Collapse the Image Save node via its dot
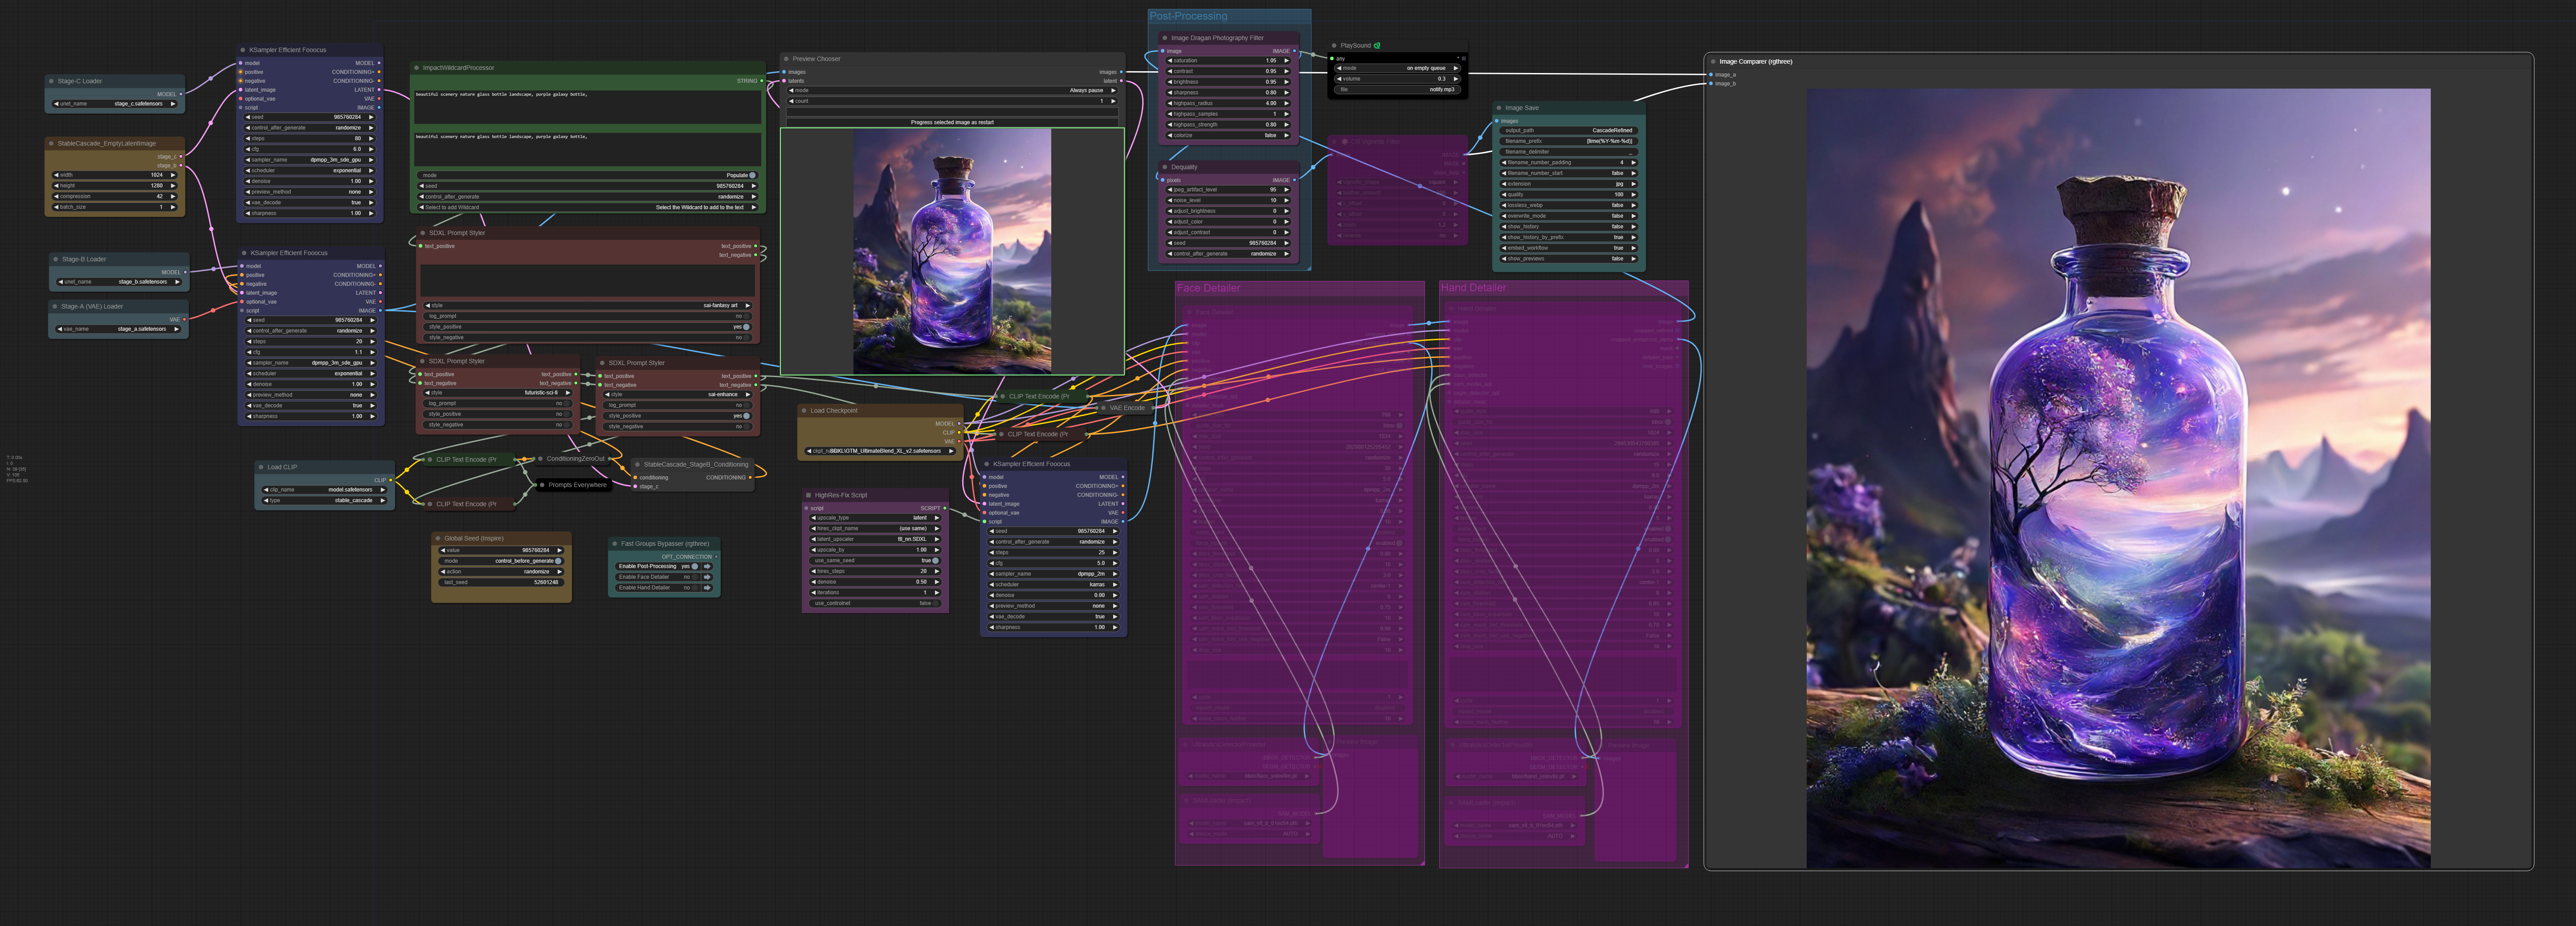Image resolution: width=2576 pixels, height=926 pixels. 1498,108
